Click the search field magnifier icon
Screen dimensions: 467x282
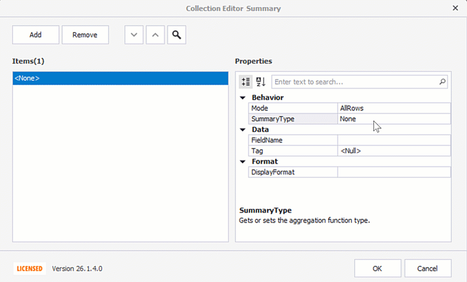pyautogui.click(x=443, y=81)
